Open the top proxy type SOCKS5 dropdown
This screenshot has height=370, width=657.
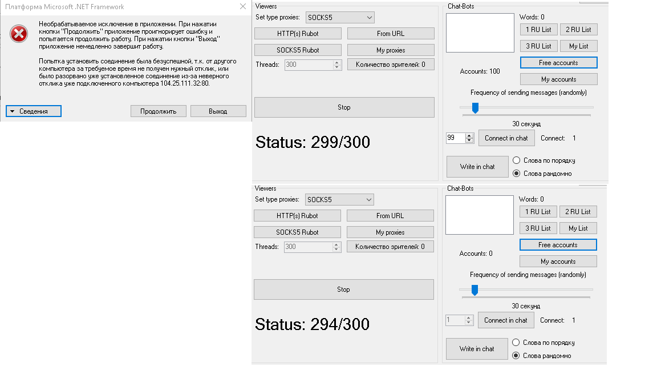pos(340,18)
